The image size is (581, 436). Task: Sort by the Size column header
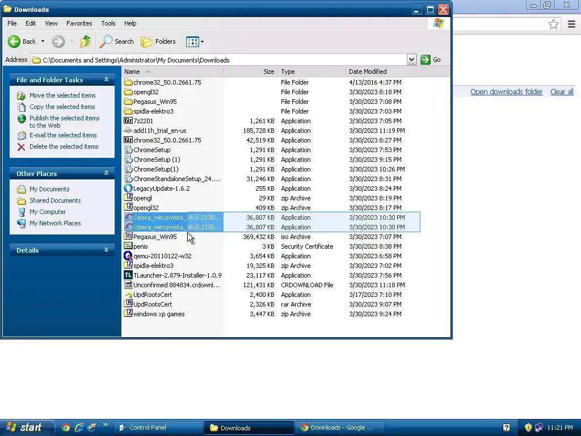(250, 72)
